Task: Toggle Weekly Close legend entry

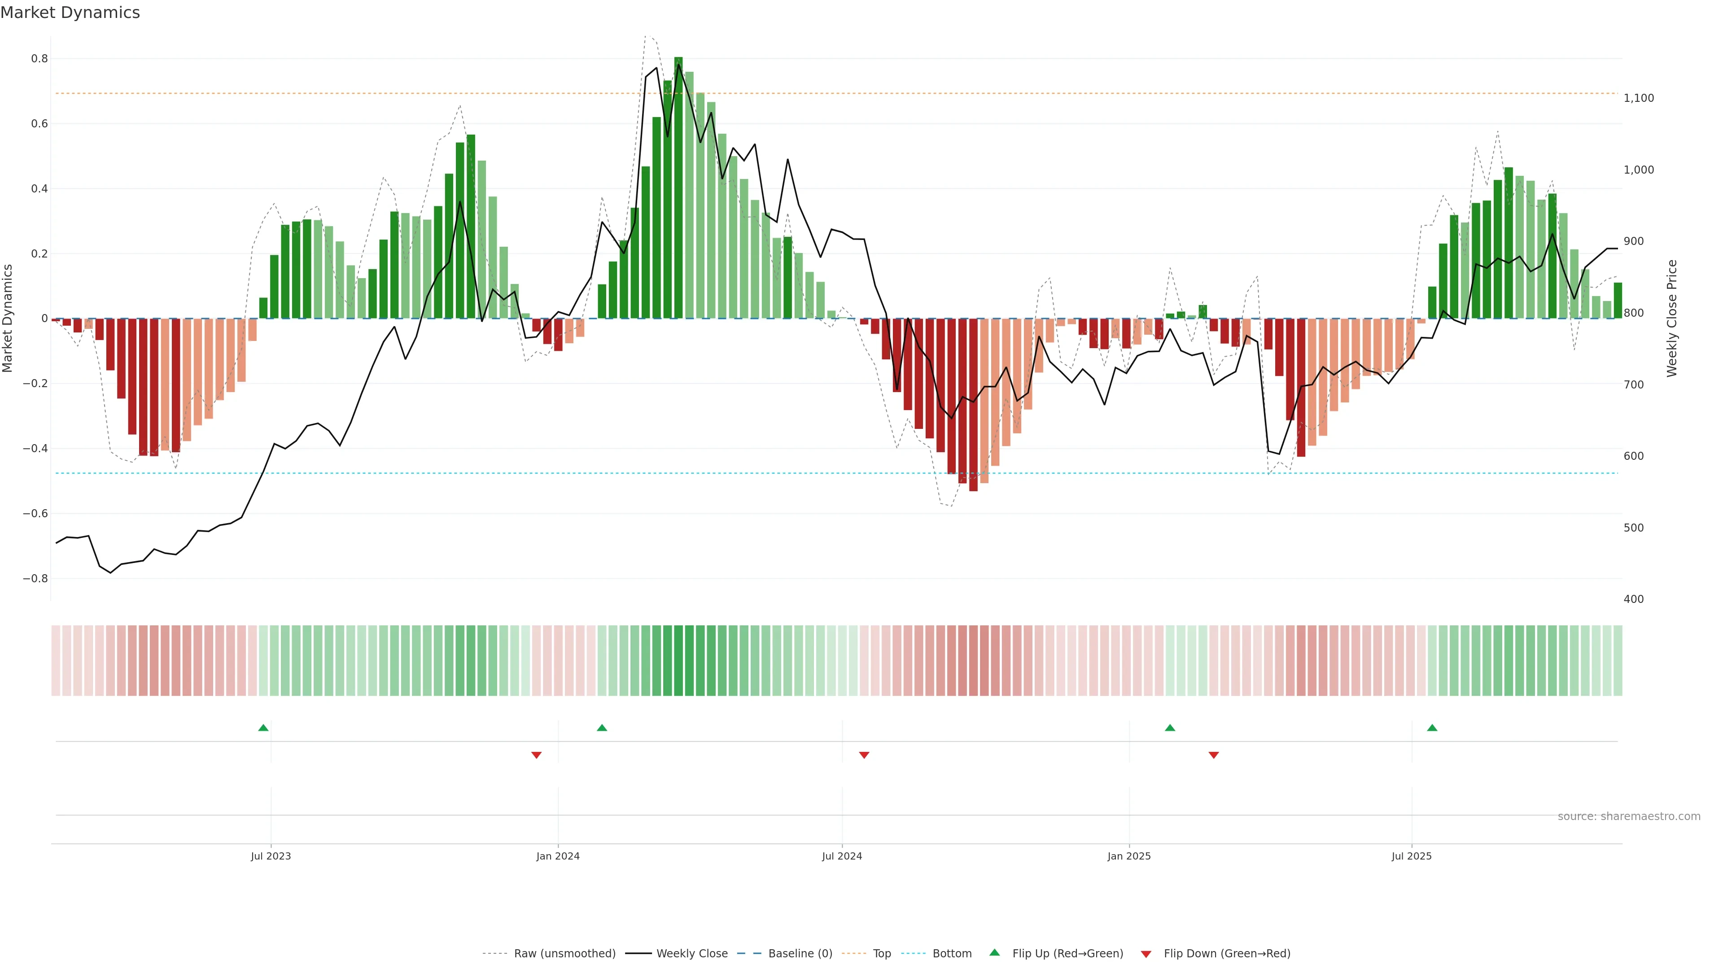Action: click(x=691, y=954)
